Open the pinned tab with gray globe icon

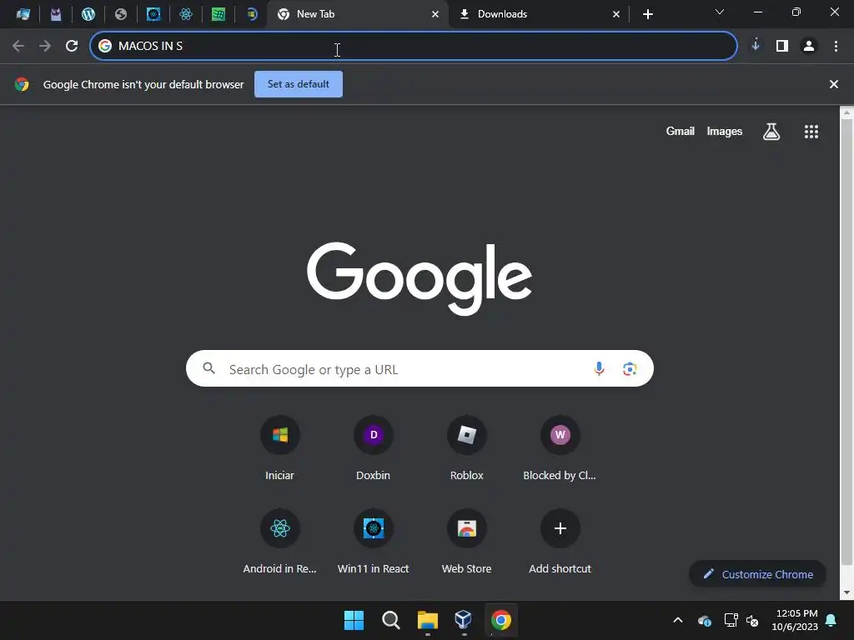[121, 14]
